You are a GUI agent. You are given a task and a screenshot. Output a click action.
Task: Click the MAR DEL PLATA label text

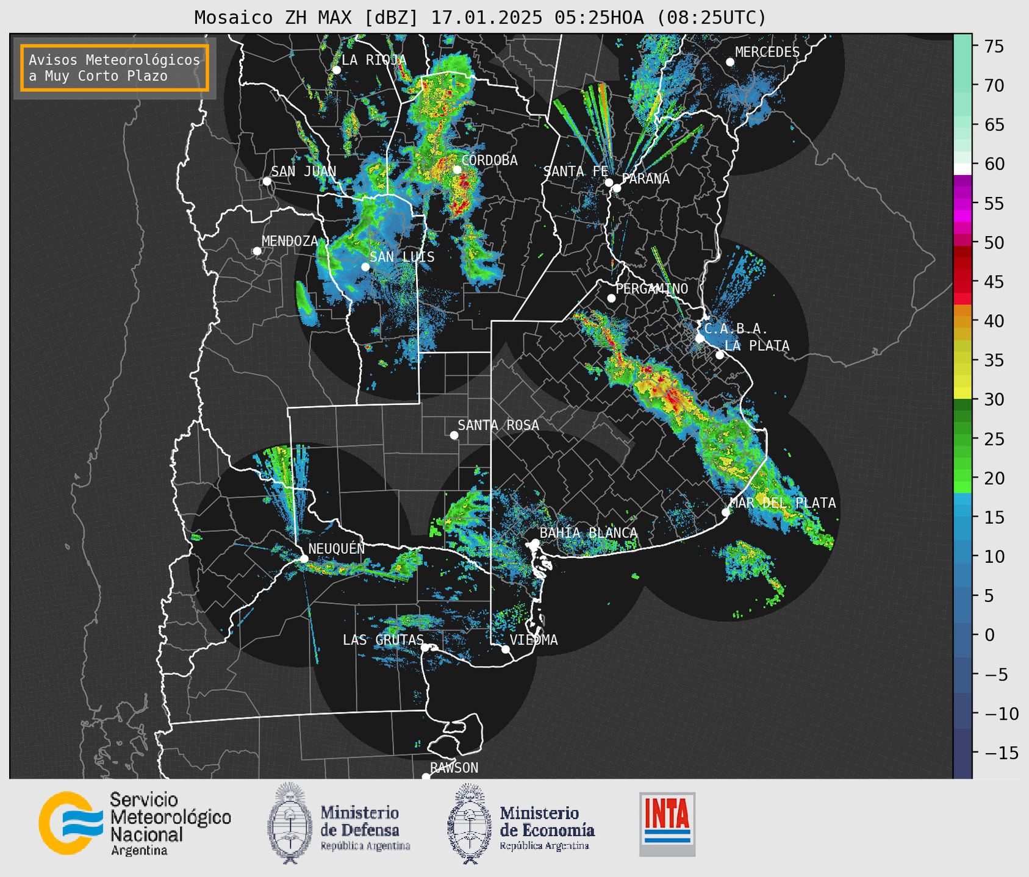[783, 503]
